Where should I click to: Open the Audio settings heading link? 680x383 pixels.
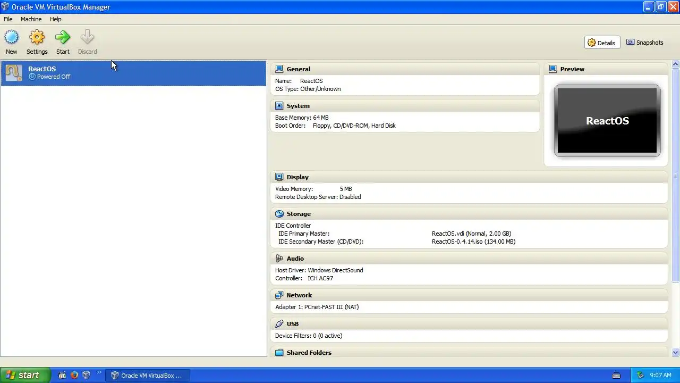295,259
